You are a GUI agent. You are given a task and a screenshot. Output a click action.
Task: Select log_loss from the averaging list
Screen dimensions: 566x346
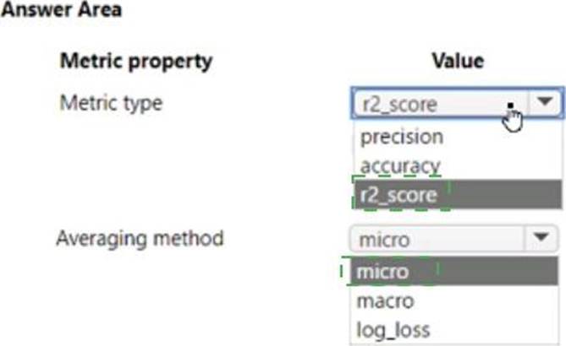pyautogui.click(x=393, y=330)
